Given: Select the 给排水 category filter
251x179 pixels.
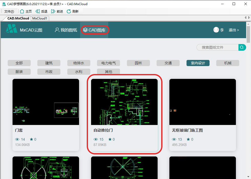Looking at the screenshot, I should [79, 63].
